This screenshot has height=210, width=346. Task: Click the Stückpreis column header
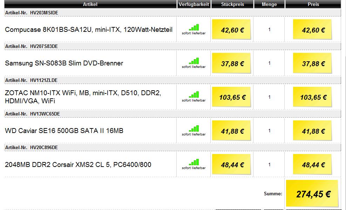pyautogui.click(x=232, y=4)
